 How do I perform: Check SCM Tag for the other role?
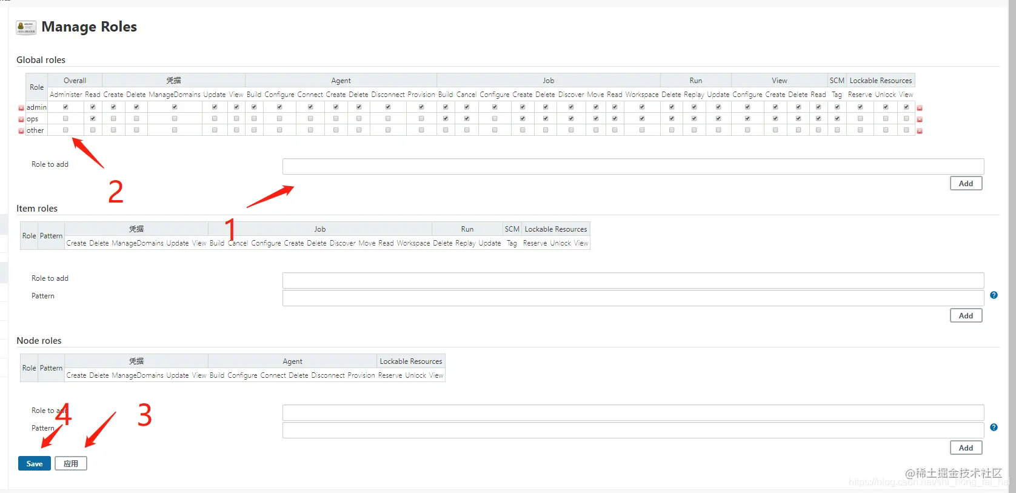point(837,130)
